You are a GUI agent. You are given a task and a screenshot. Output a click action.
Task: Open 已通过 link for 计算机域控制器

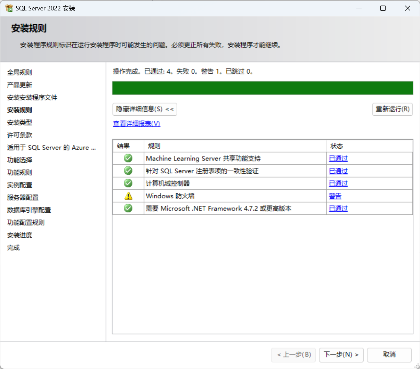(x=338, y=183)
